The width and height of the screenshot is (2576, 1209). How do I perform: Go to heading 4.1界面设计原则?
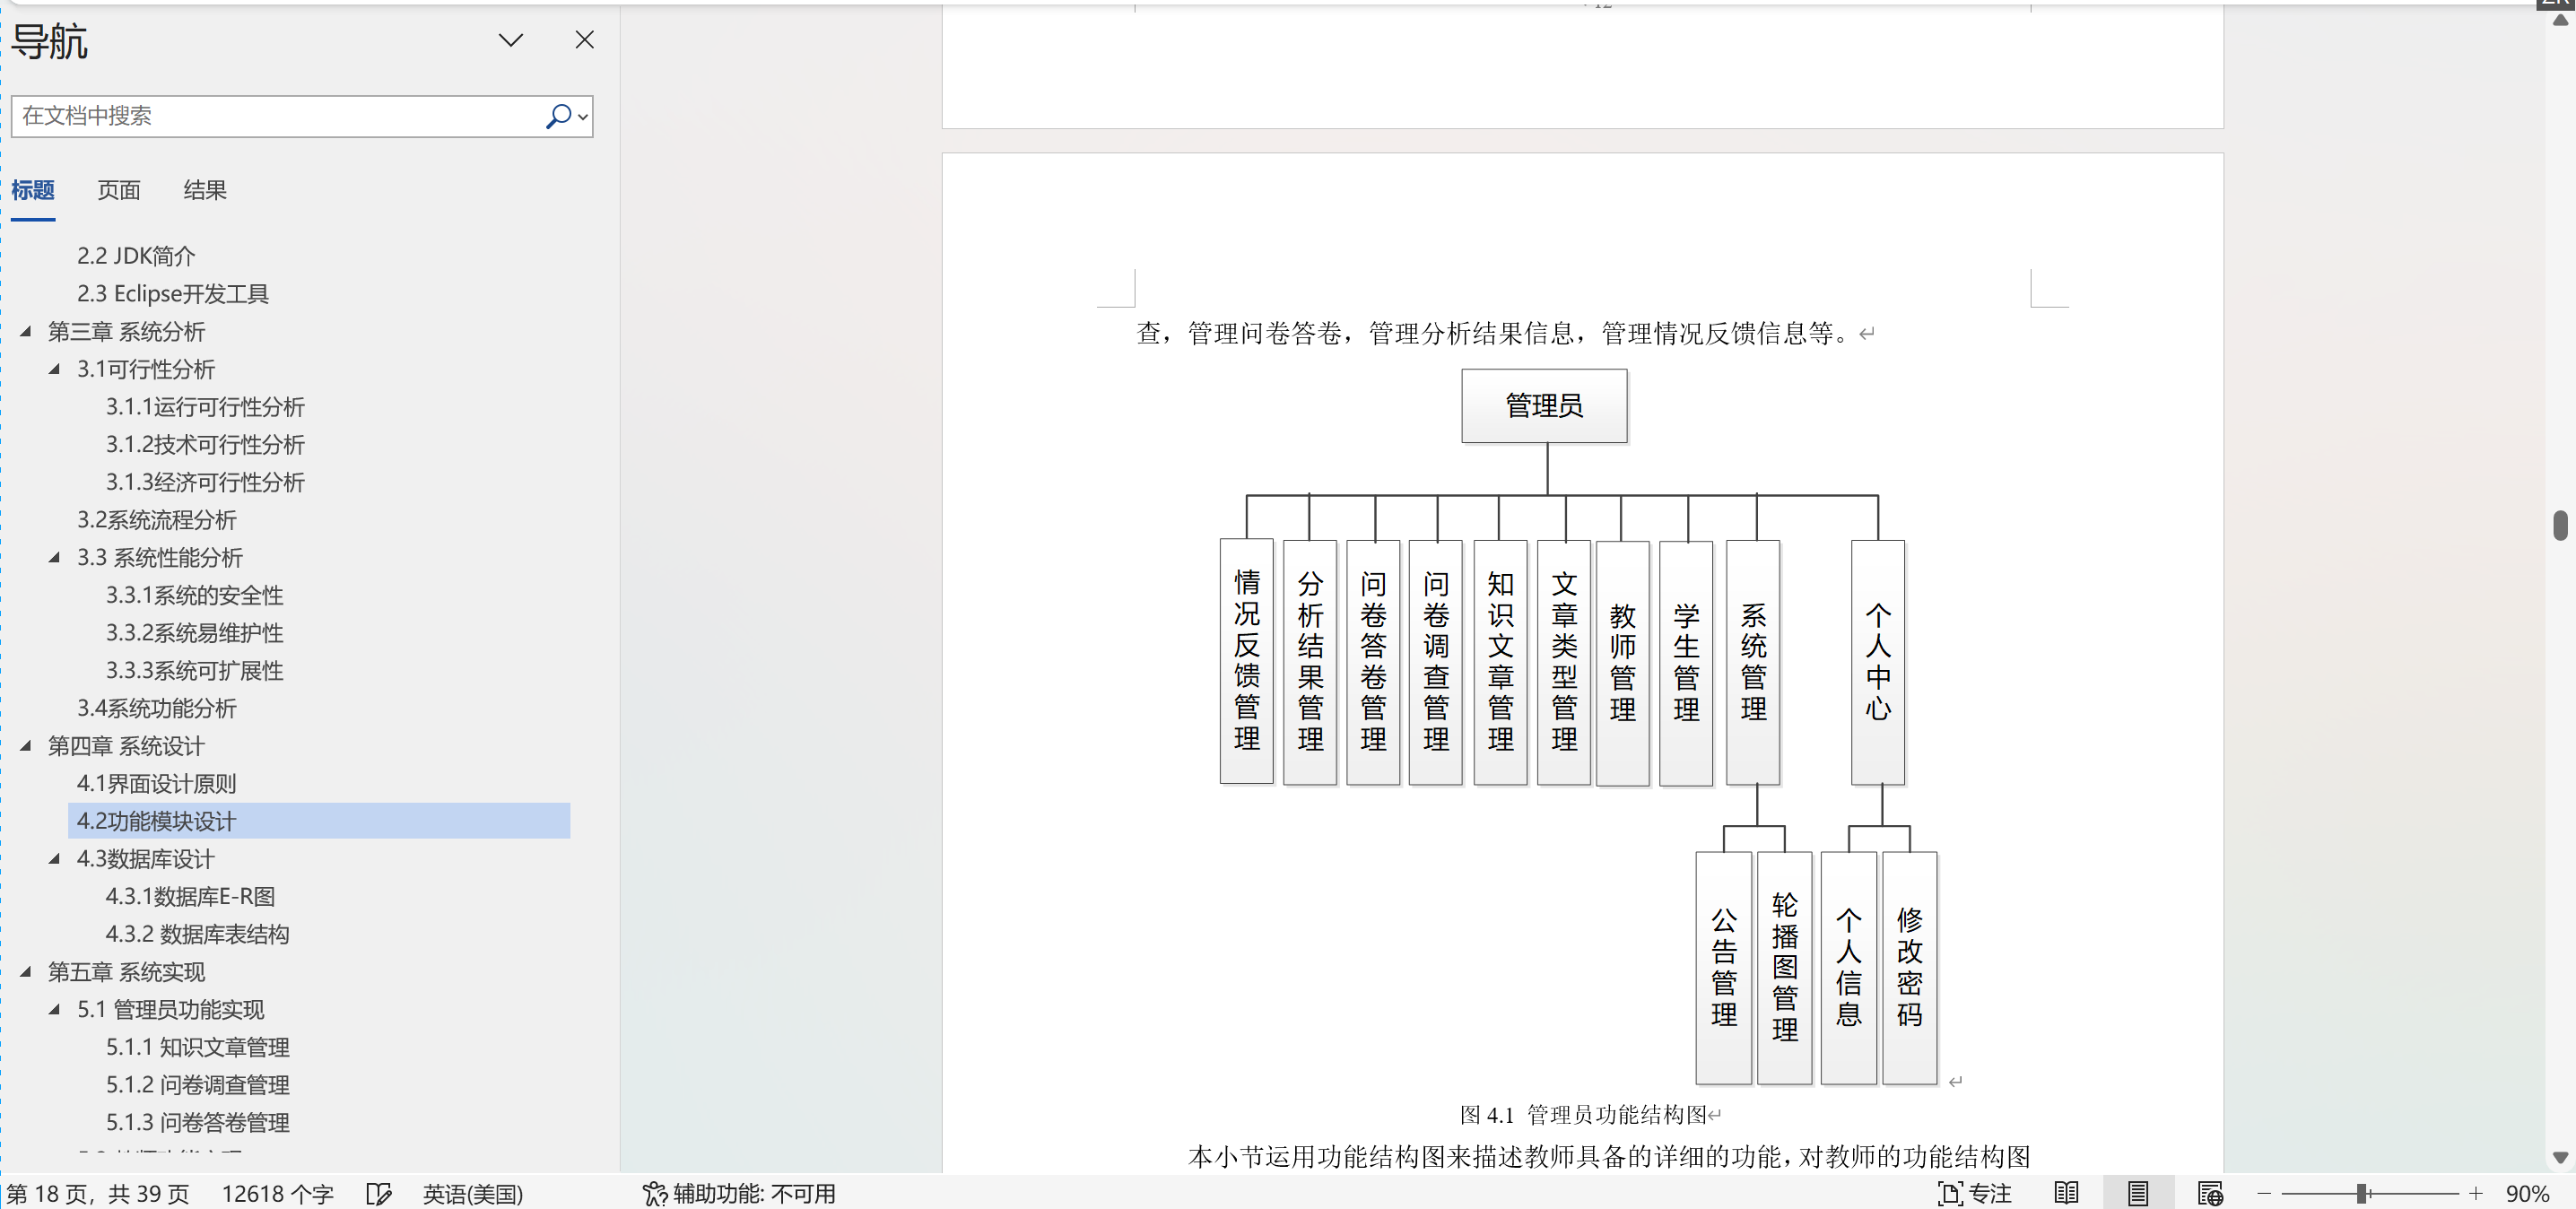(157, 783)
